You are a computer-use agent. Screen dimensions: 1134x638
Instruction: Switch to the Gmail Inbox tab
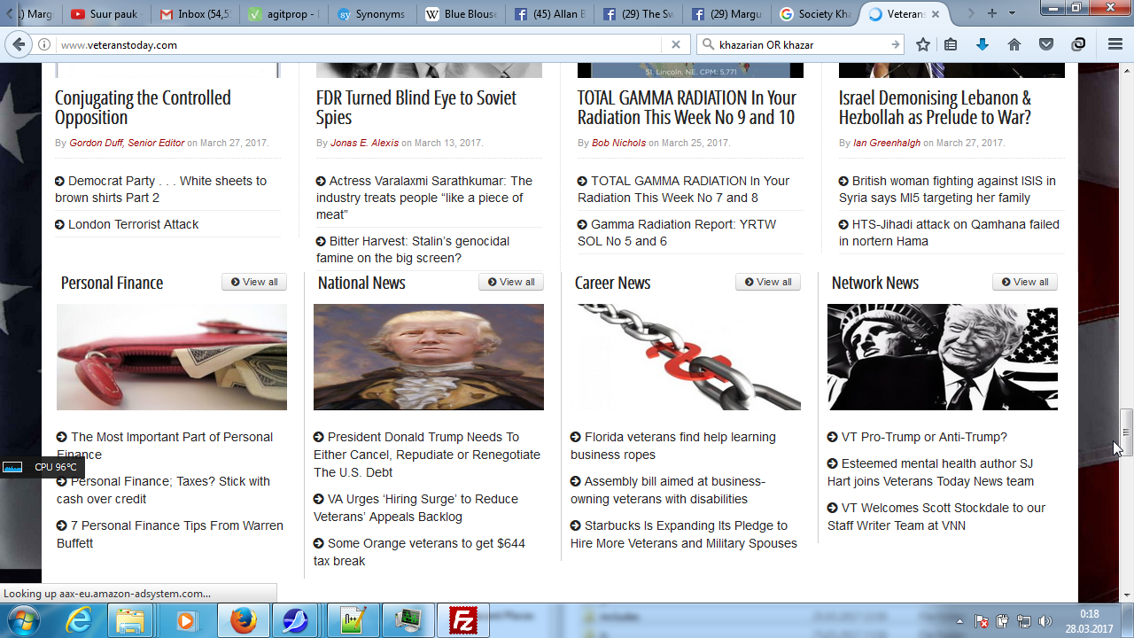point(194,14)
